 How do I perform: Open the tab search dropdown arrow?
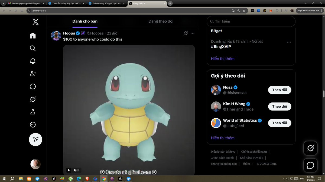point(3,4)
